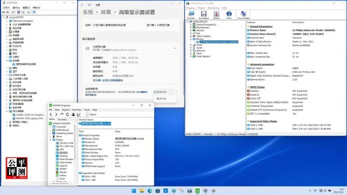Open the Settings hamburger menu
The width and height of the screenshot is (347, 195).
pos(90,5)
